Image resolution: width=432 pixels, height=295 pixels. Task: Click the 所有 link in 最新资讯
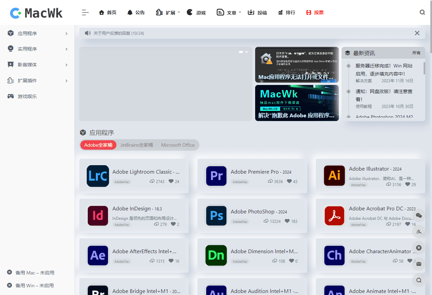[x=416, y=53]
